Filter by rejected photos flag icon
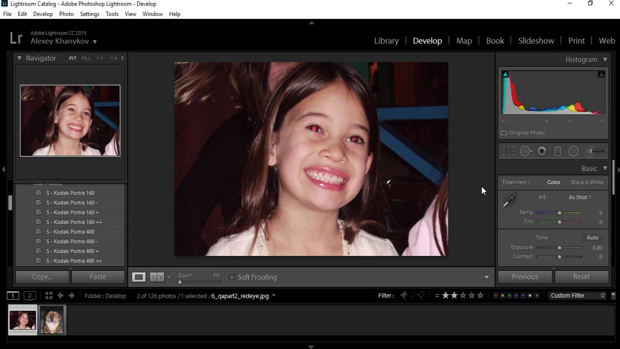 point(421,296)
